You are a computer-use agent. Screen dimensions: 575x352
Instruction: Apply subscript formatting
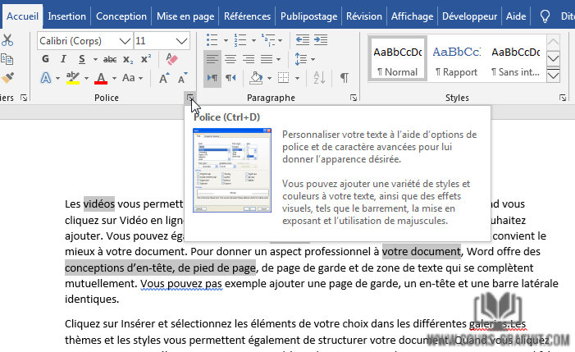pos(129,59)
